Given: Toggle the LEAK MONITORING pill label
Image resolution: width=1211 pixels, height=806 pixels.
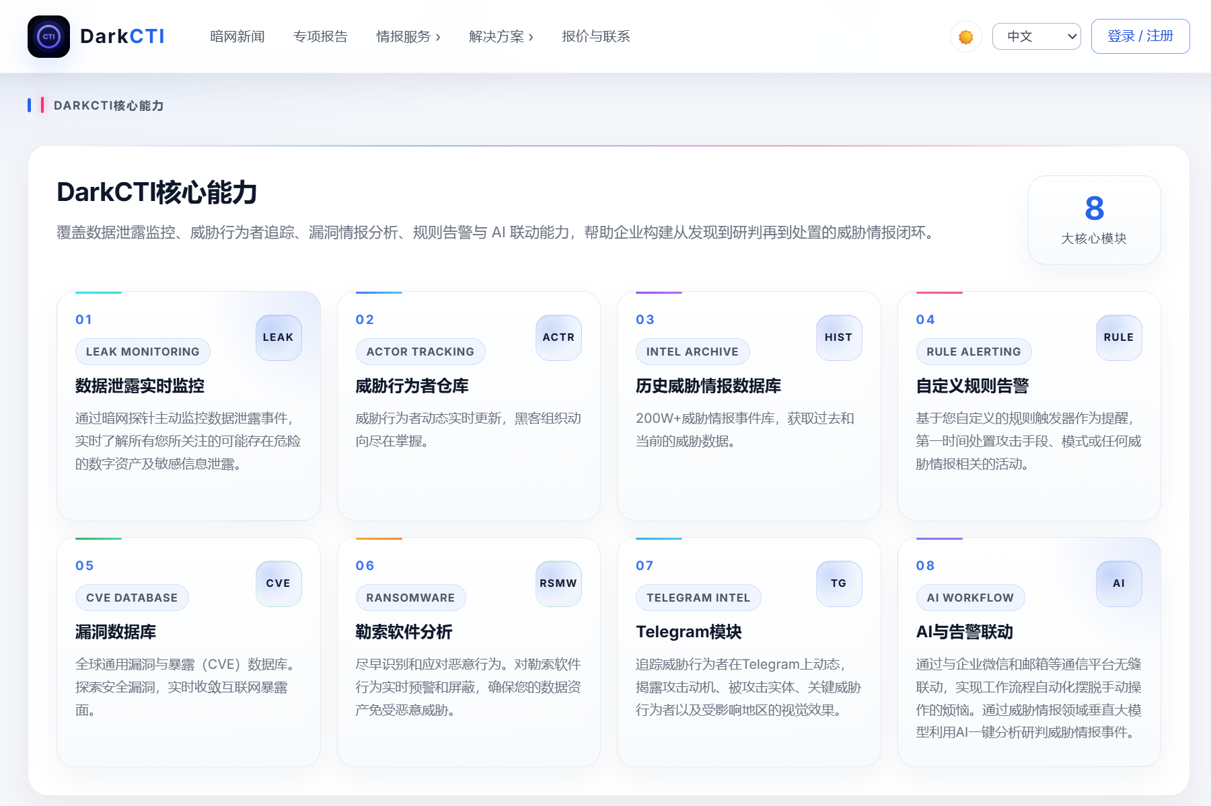Looking at the screenshot, I should (142, 351).
